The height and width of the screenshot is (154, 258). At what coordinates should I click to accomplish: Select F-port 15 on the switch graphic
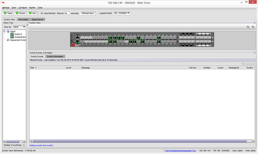tap(110, 41)
